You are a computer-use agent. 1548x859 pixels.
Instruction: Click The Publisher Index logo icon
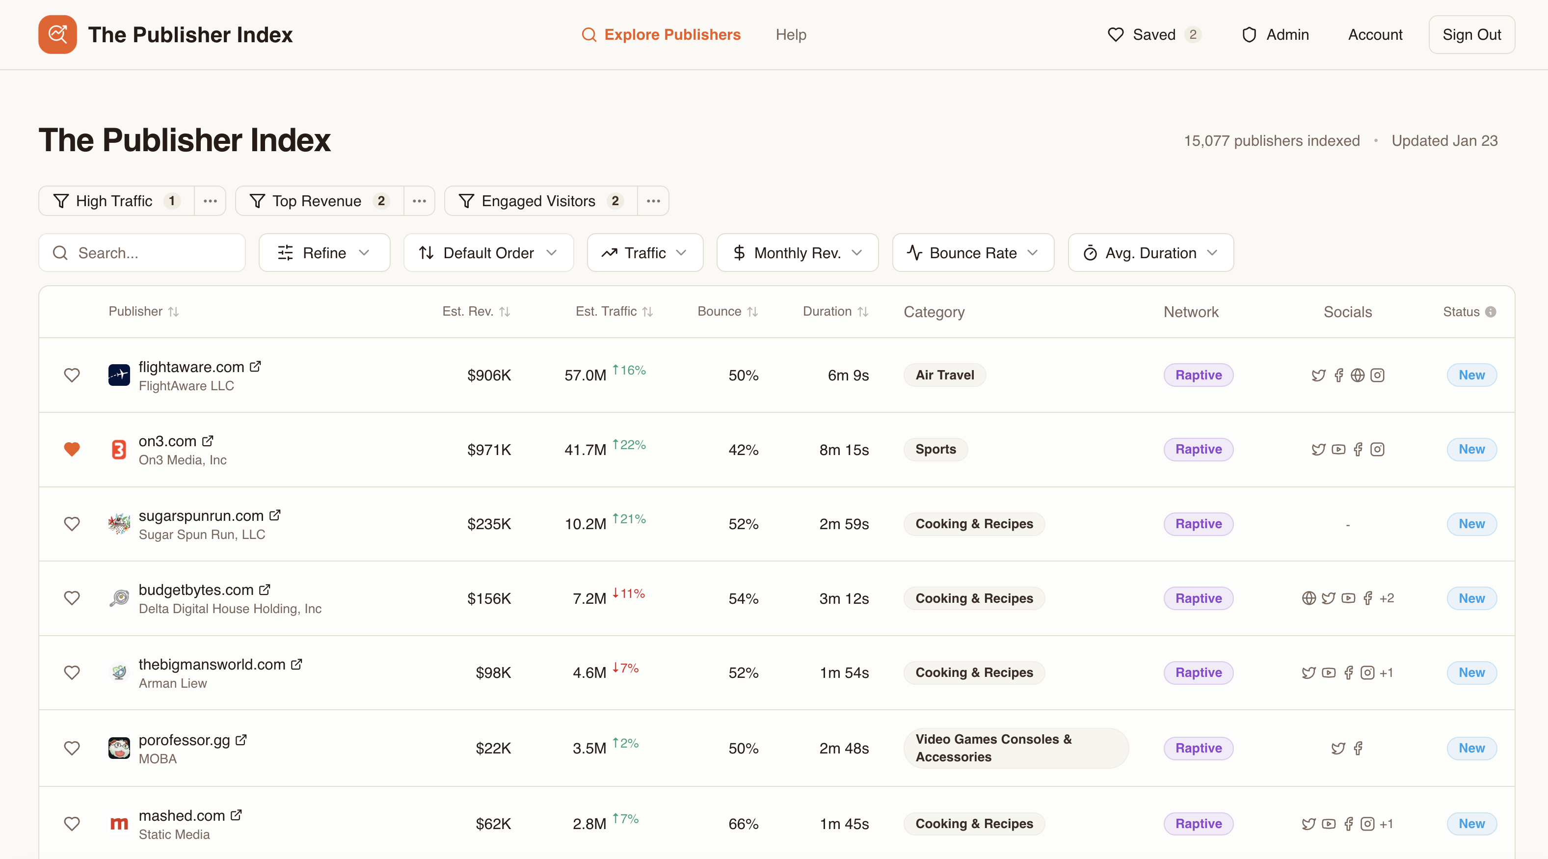click(58, 34)
